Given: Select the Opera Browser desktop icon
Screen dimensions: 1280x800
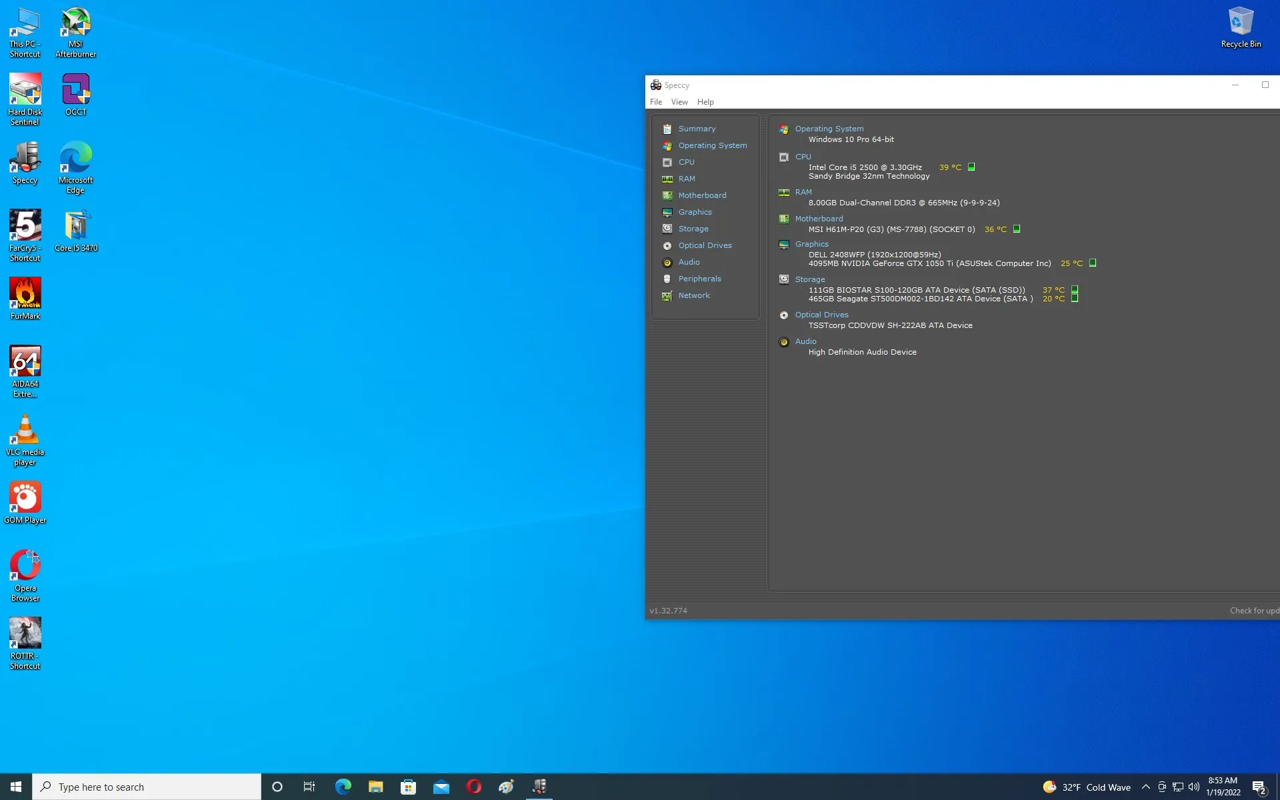Looking at the screenshot, I should pyautogui.click(x=25, y=575).
